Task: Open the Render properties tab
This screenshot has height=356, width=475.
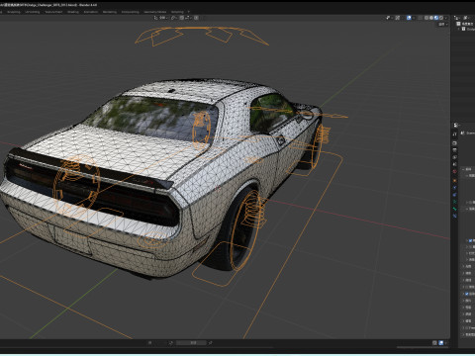Action: coord(454,143)
